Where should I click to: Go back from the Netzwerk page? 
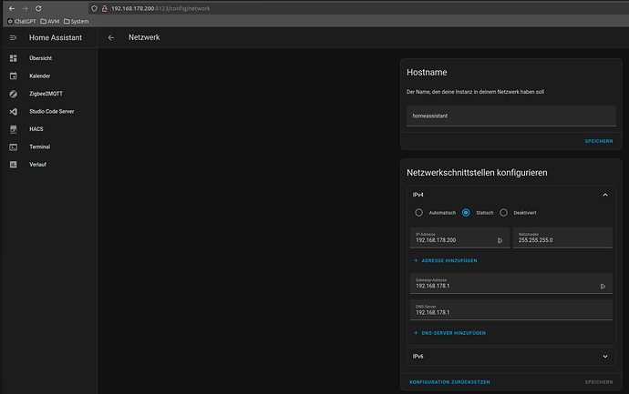(111, 37)
